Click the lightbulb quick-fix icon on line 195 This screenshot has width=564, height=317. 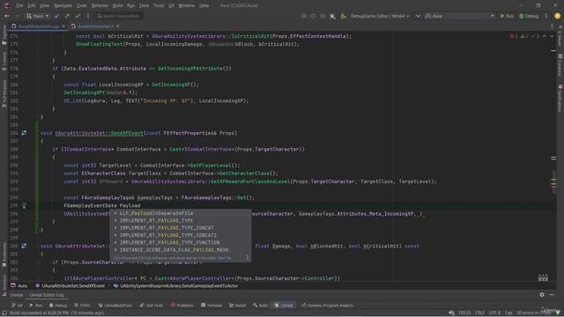(x=24, y=206)
